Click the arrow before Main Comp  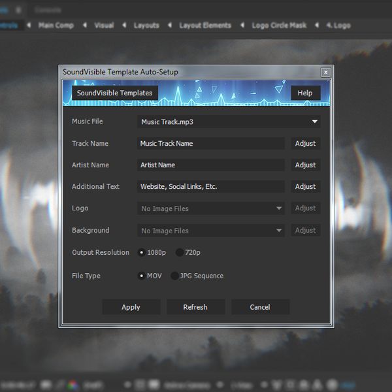pyautogui.click(x=29, y=25)
